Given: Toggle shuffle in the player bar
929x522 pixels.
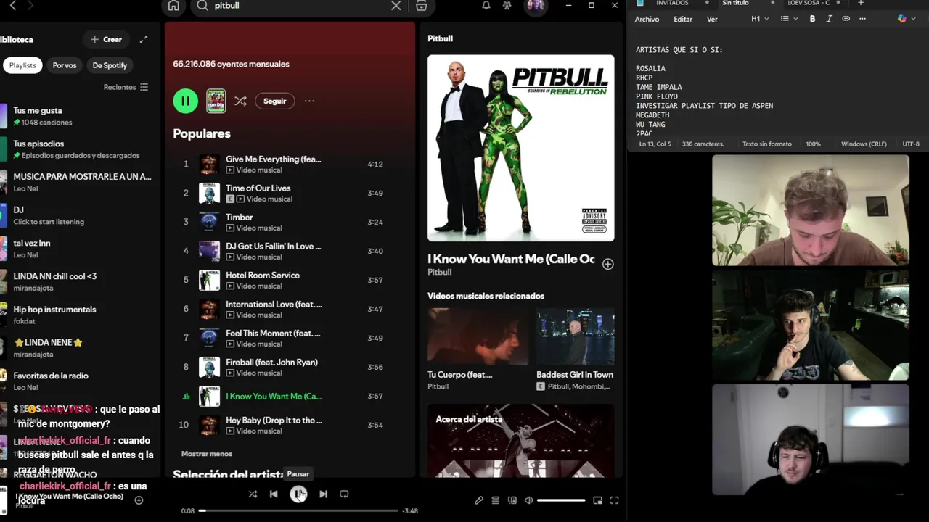Looking at the screenshot, I should click(253, 494).
